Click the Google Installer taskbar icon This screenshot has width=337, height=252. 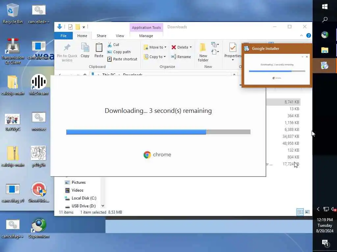(325, 65)
